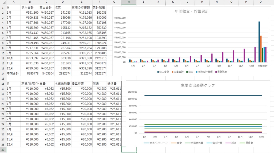Viewport: 274px width, 153px height.
Task: Select the highlighted column H header
Action: pyautogui.click(x=129, y=2)
